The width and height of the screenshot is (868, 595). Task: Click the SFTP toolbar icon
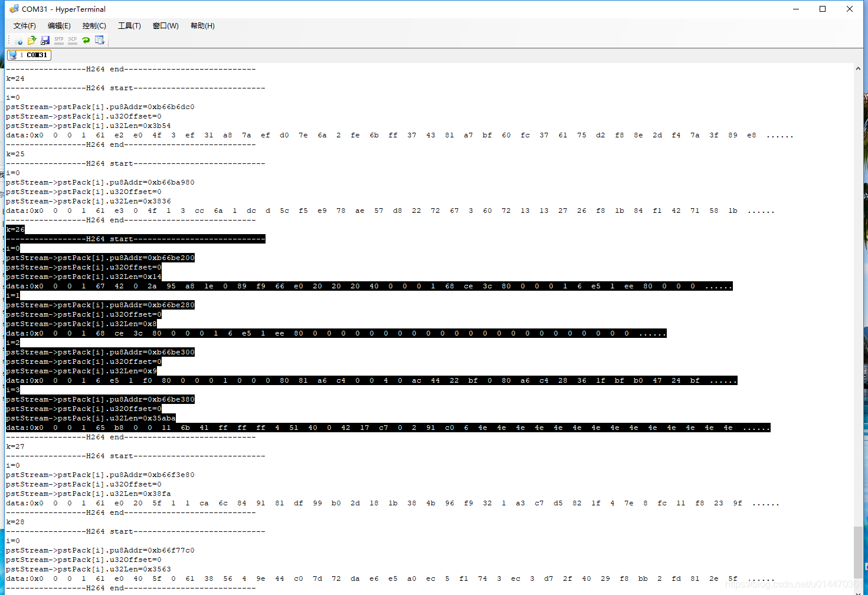(x=59, y=40)
